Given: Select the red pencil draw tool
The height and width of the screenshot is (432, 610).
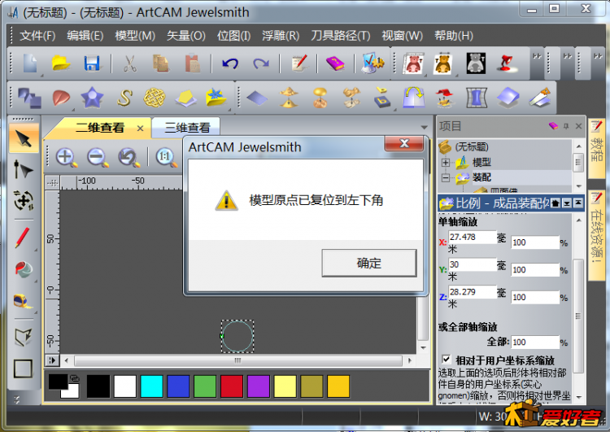Looking at the screenshot, I should coord(22,238).
